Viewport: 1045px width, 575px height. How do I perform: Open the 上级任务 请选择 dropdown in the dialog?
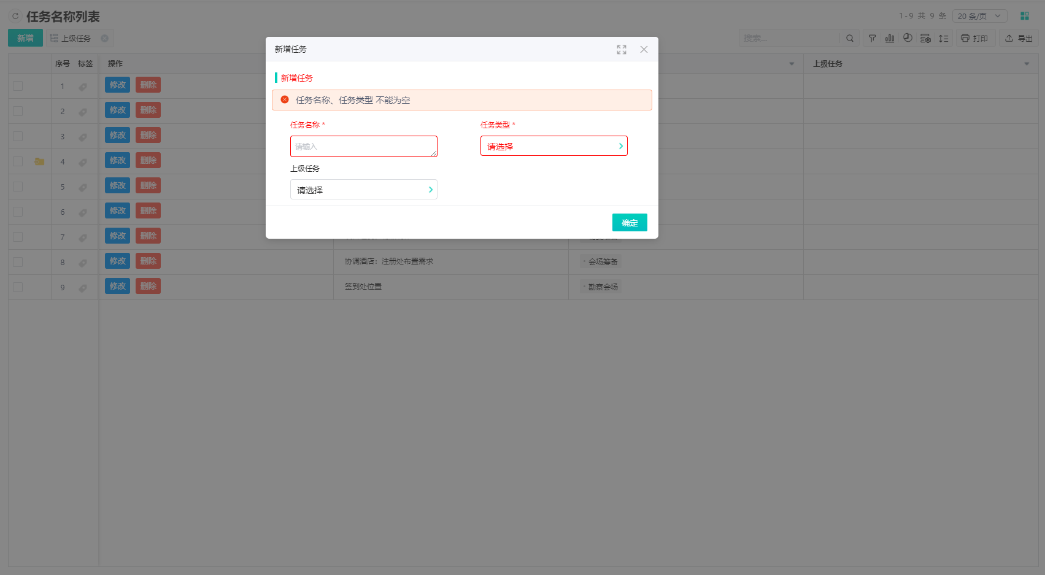364,190
